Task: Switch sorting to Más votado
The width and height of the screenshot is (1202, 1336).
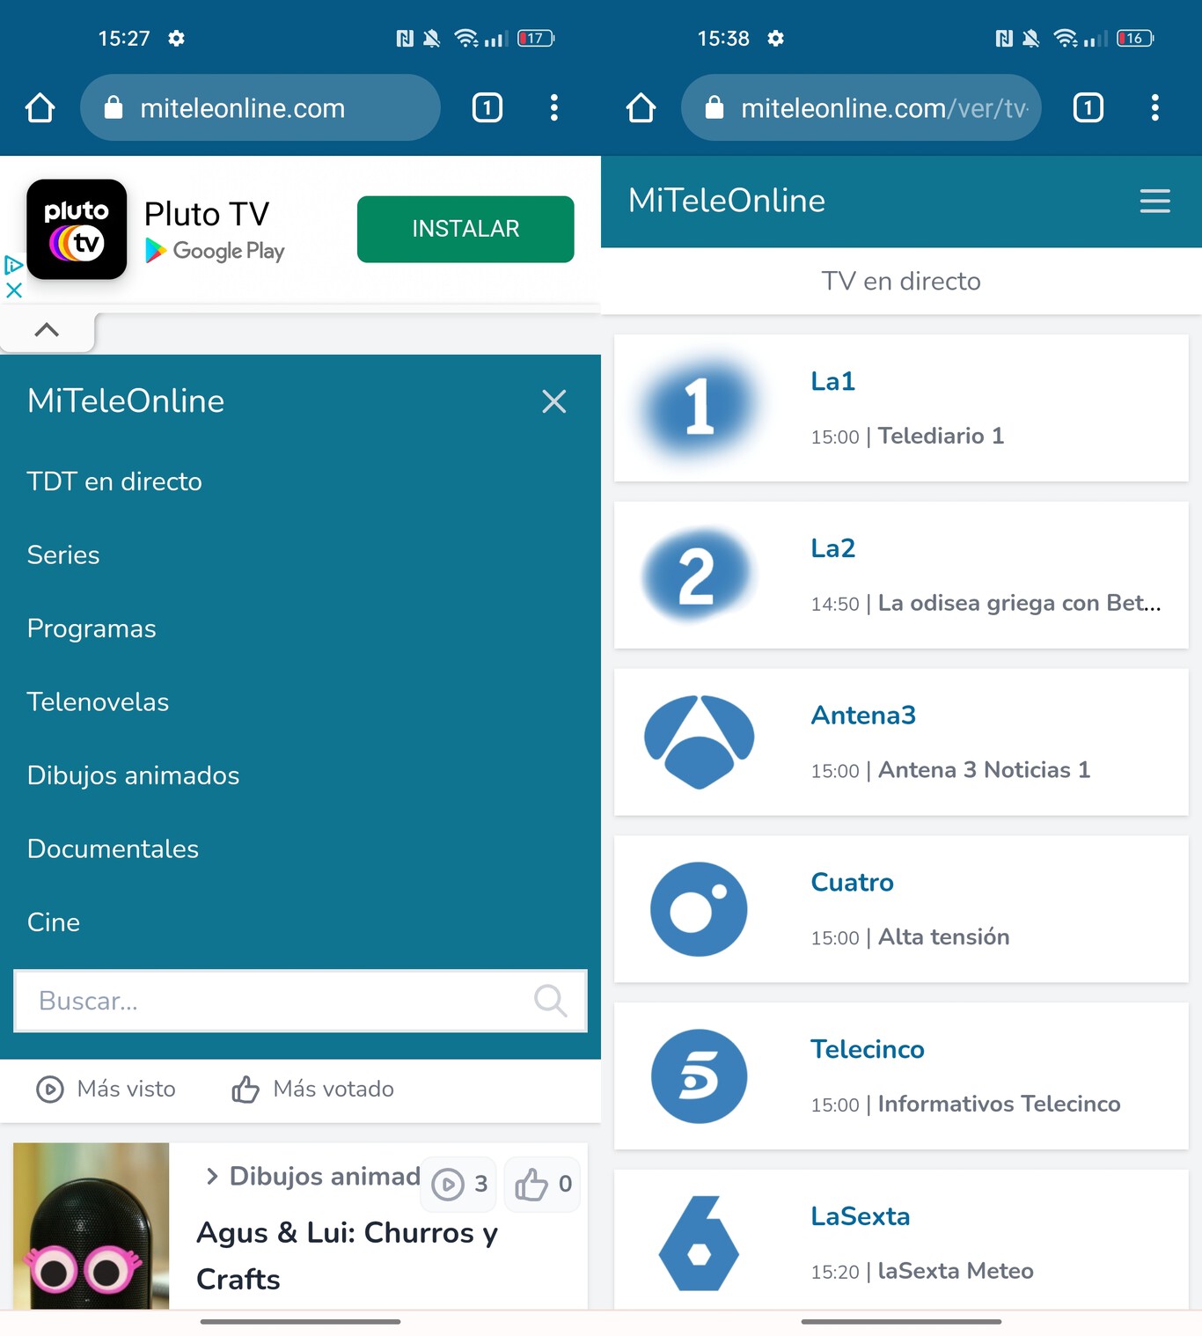Action: (312, 1090)
